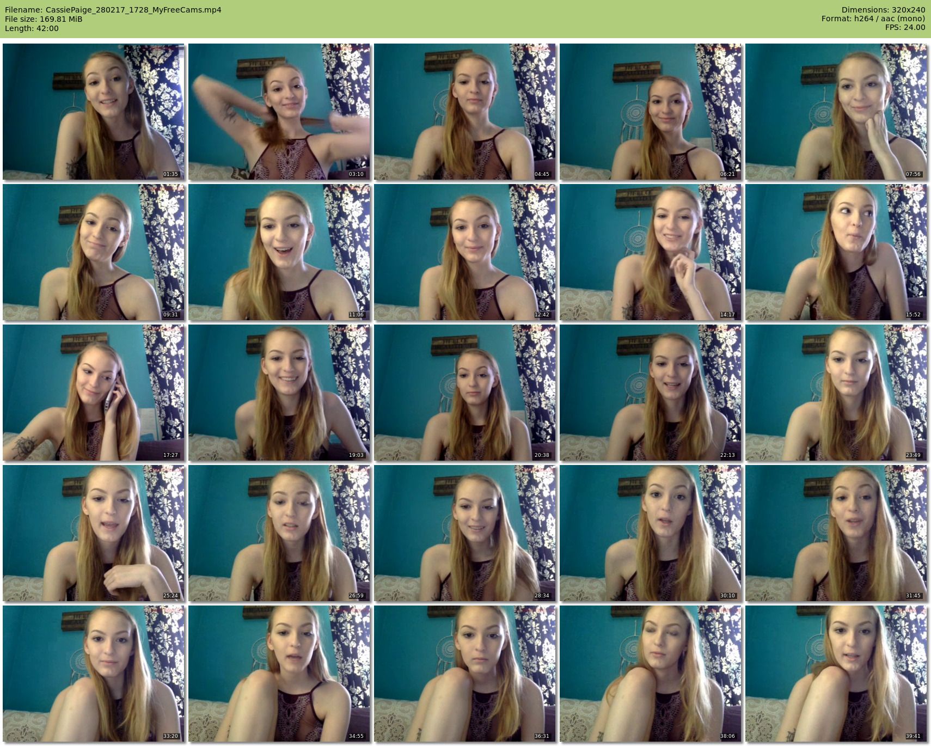
Task: Click the File size 169.81 MiB text
Action: click(44, 19)
